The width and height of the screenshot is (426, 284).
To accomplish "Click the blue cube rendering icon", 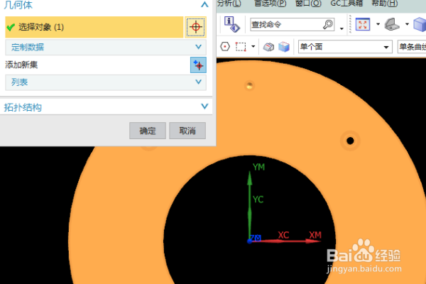I will point(420,24).
